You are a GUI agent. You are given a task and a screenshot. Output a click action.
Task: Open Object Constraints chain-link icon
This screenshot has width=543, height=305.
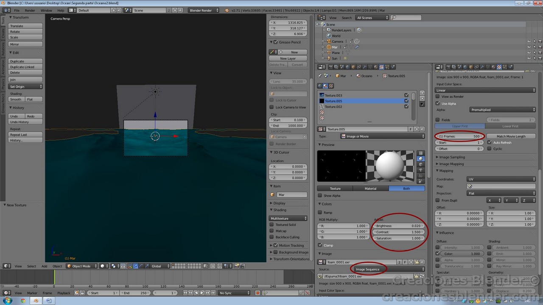tap(476, 67)
